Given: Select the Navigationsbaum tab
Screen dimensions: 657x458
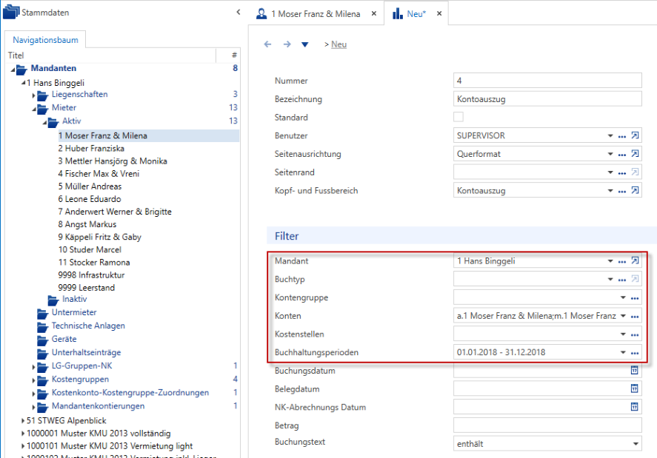Looking at the screenshot, I should (45, 40).
